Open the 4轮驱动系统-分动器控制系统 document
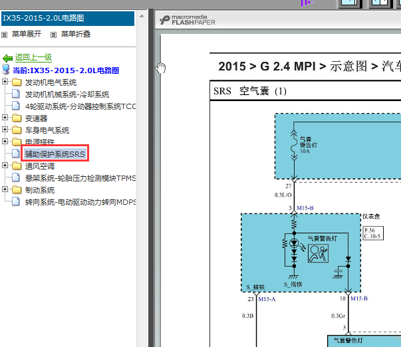The image size is (401, 347). tap(80, 106)
